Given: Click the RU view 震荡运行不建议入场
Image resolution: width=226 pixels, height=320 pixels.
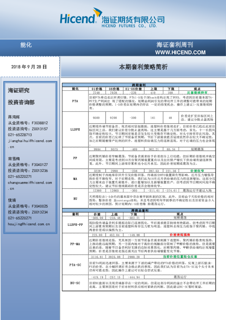Looking at the screenshot, I should 197,190.
